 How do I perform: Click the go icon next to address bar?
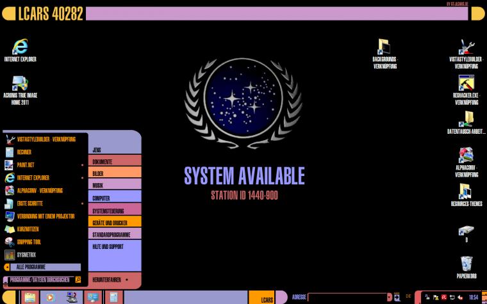(x=397, y=297)
